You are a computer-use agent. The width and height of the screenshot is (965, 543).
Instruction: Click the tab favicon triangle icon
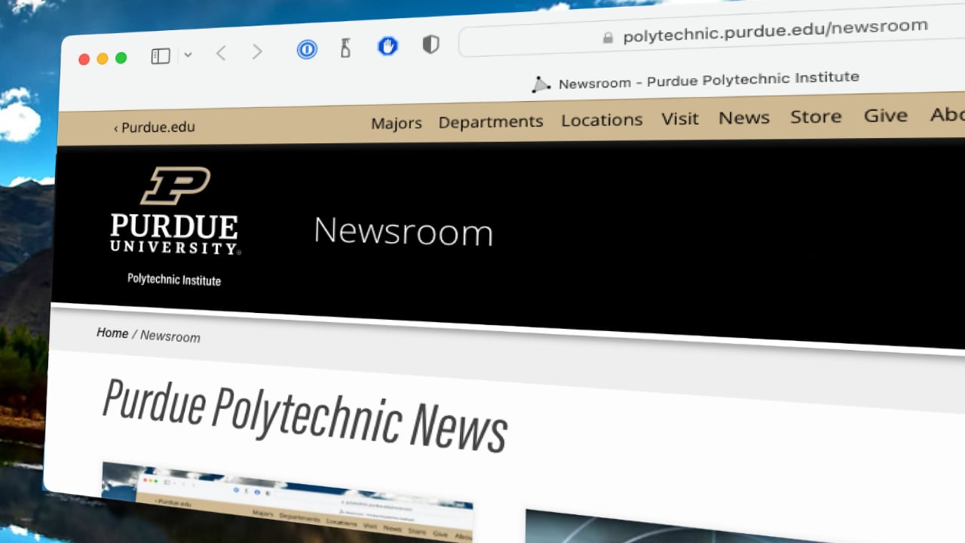[x=541, y=84]
